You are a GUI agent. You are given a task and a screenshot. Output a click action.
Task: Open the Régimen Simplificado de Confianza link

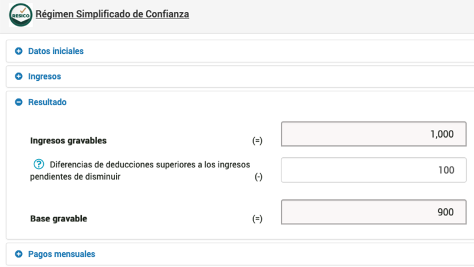(x=112, y=14)
